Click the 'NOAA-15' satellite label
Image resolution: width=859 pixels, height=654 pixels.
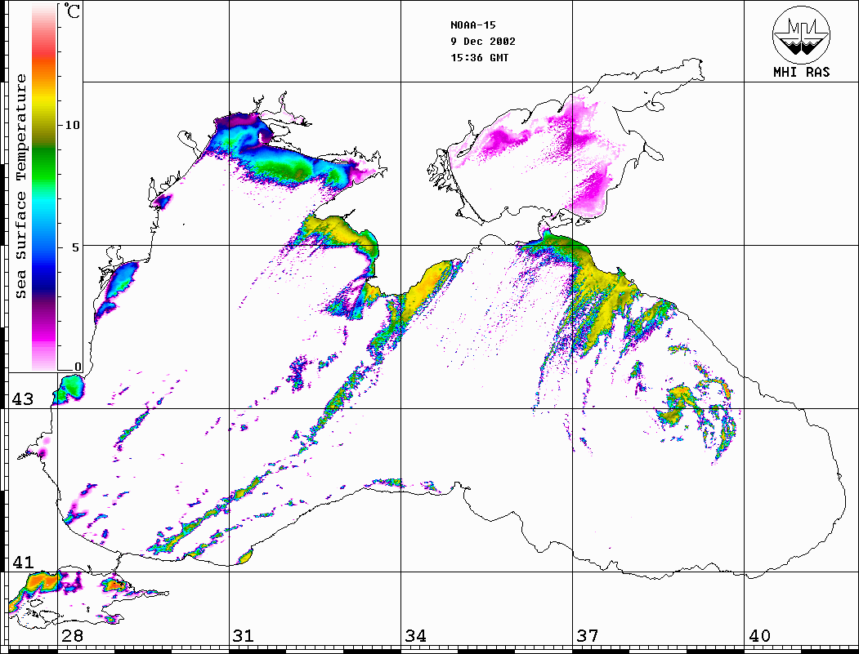pos(472,25)
